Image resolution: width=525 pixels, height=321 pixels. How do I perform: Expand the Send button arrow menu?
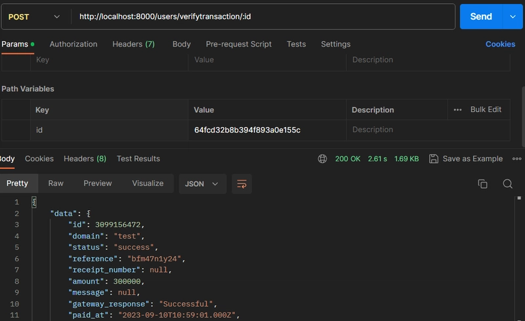513,16
